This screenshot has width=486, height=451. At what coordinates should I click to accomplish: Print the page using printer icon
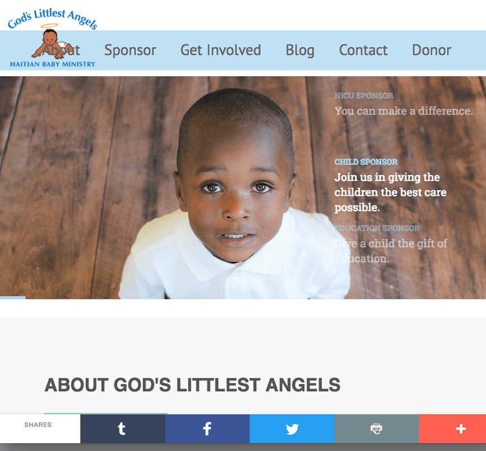point(376,429)
